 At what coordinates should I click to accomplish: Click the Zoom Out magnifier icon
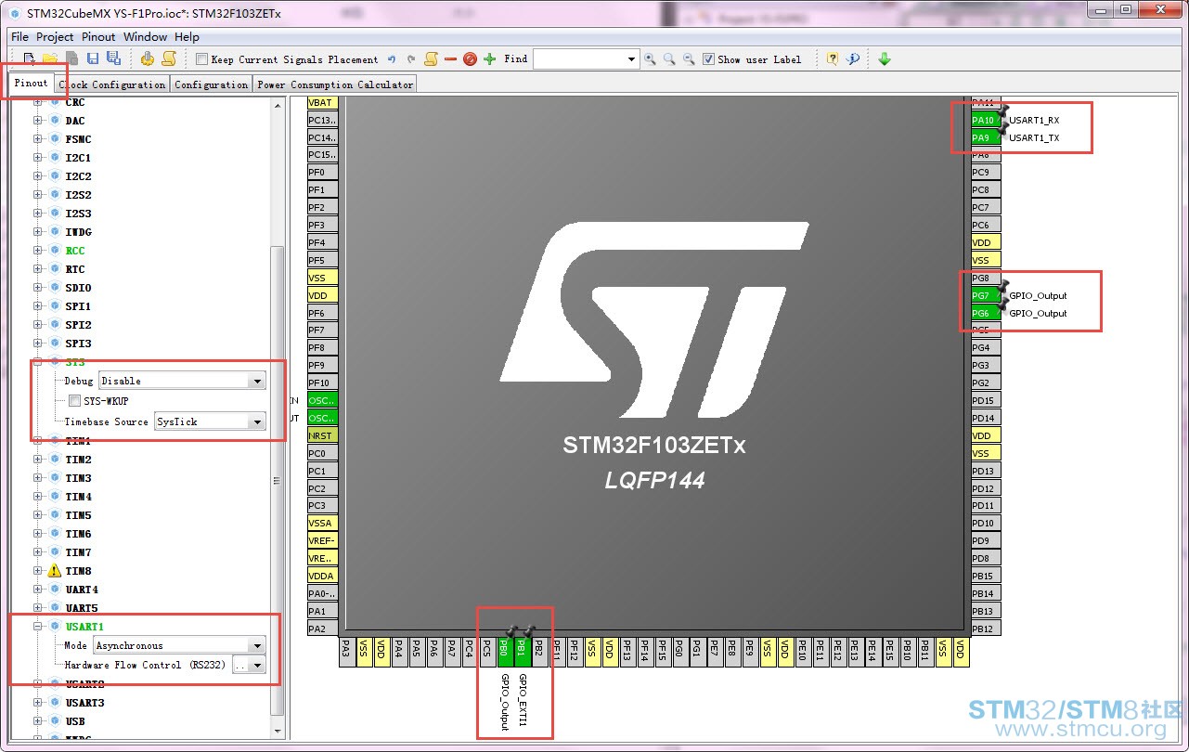[x=689, y=59]
